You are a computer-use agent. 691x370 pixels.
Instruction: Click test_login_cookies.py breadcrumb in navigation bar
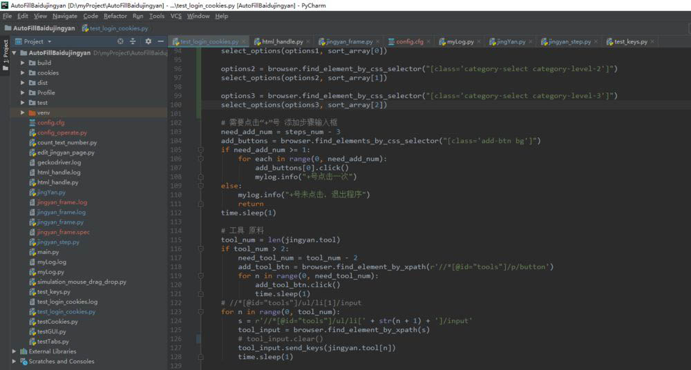click(x=115, y=28)
